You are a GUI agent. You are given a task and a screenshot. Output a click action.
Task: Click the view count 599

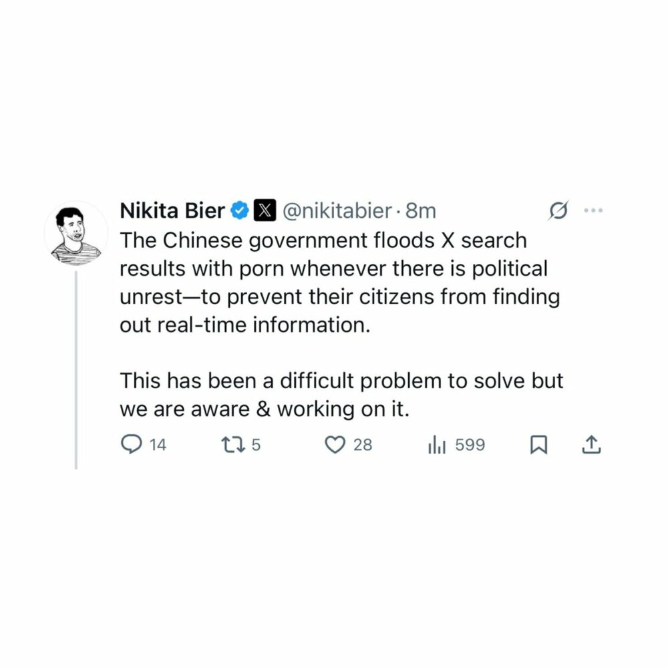[x=470, y=445]
